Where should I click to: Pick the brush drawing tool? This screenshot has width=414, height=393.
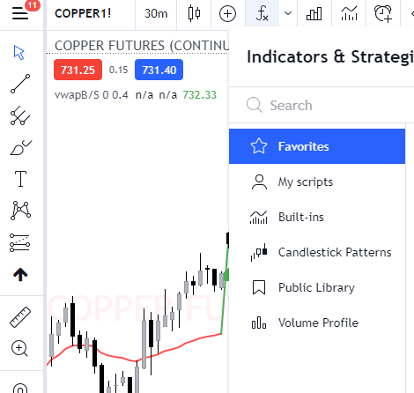click(20, 147)
